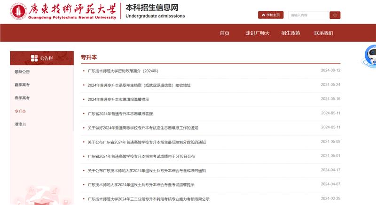Click date 2024-06-12
This screenshot has height=205, width=376.
331,70
